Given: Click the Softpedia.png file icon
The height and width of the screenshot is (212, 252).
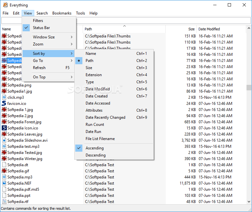Looking at the screenshot, I should click(x=4, y=85).
